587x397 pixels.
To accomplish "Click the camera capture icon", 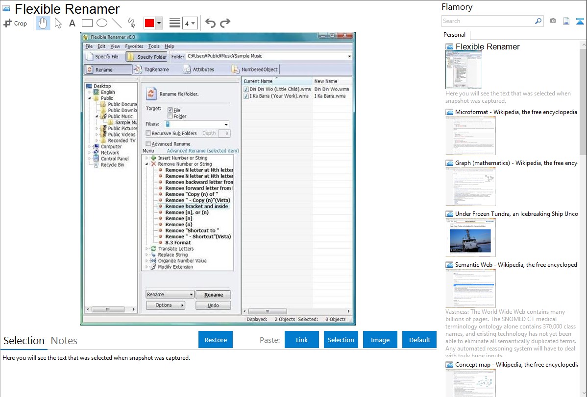I will pyautogui.click(x=553, y=21).
